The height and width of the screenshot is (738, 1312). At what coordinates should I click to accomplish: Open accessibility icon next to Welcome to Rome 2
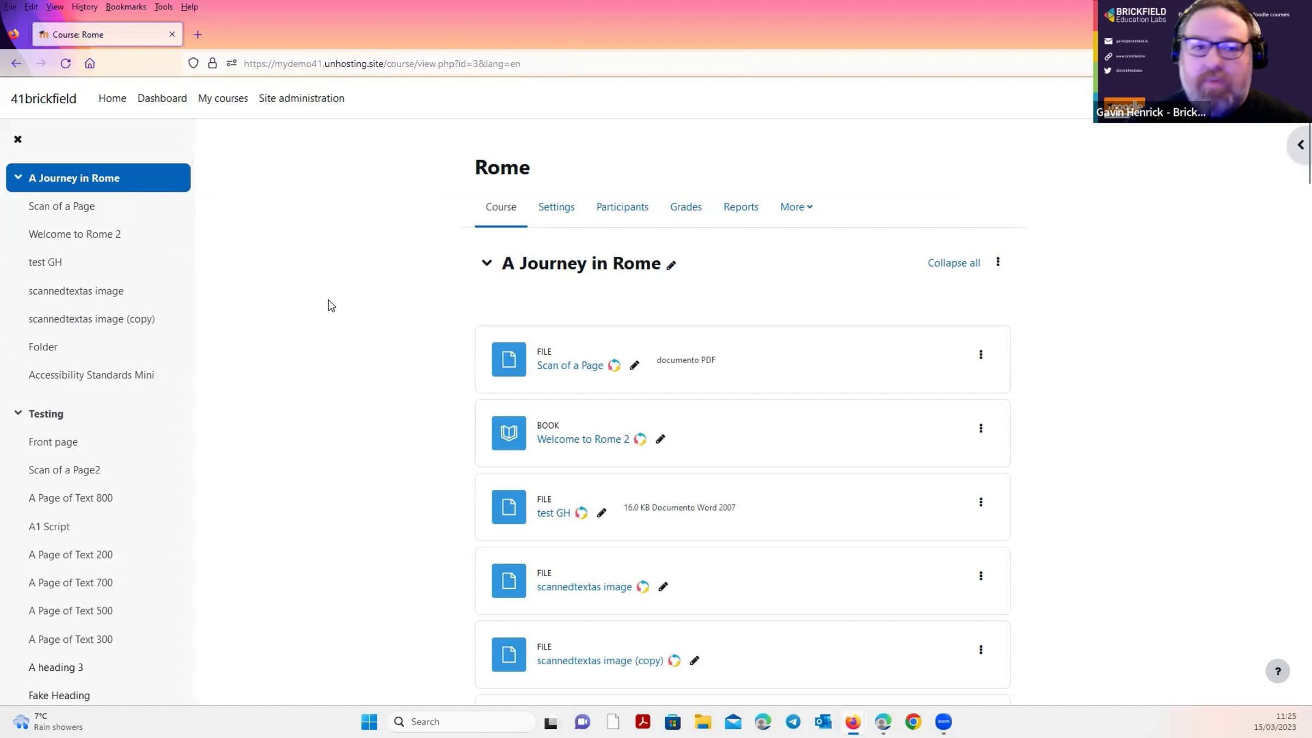click(640, 440)
